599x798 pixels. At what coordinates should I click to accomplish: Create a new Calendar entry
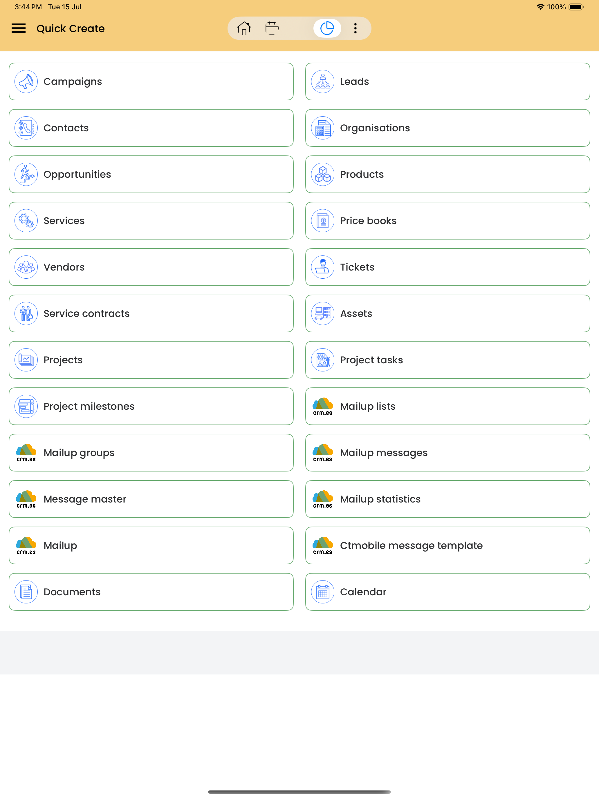tap(447, 592)
